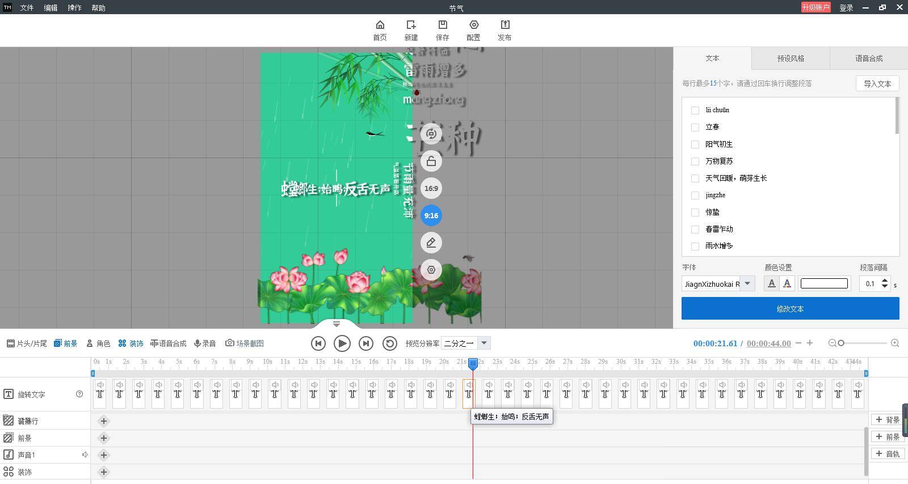Click the white color swatch box

(824, 283)
